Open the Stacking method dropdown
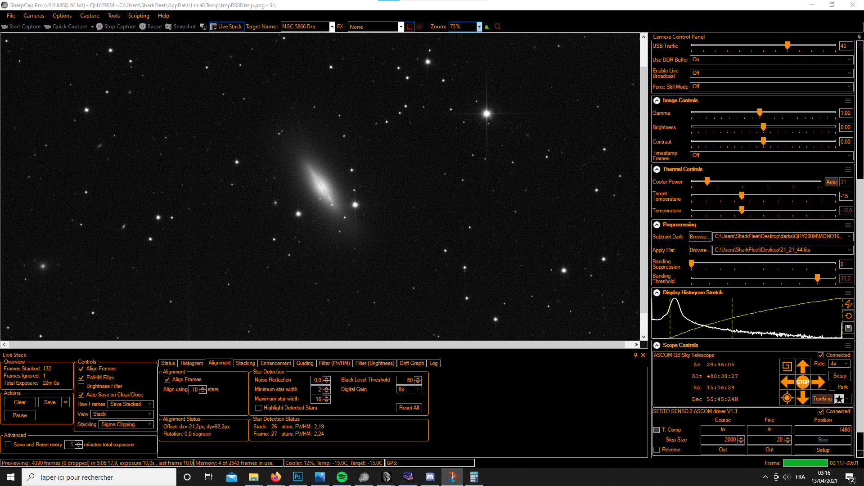Image resolution: width=864 pixels, height=486 pixels. click(x=126, y=424)
